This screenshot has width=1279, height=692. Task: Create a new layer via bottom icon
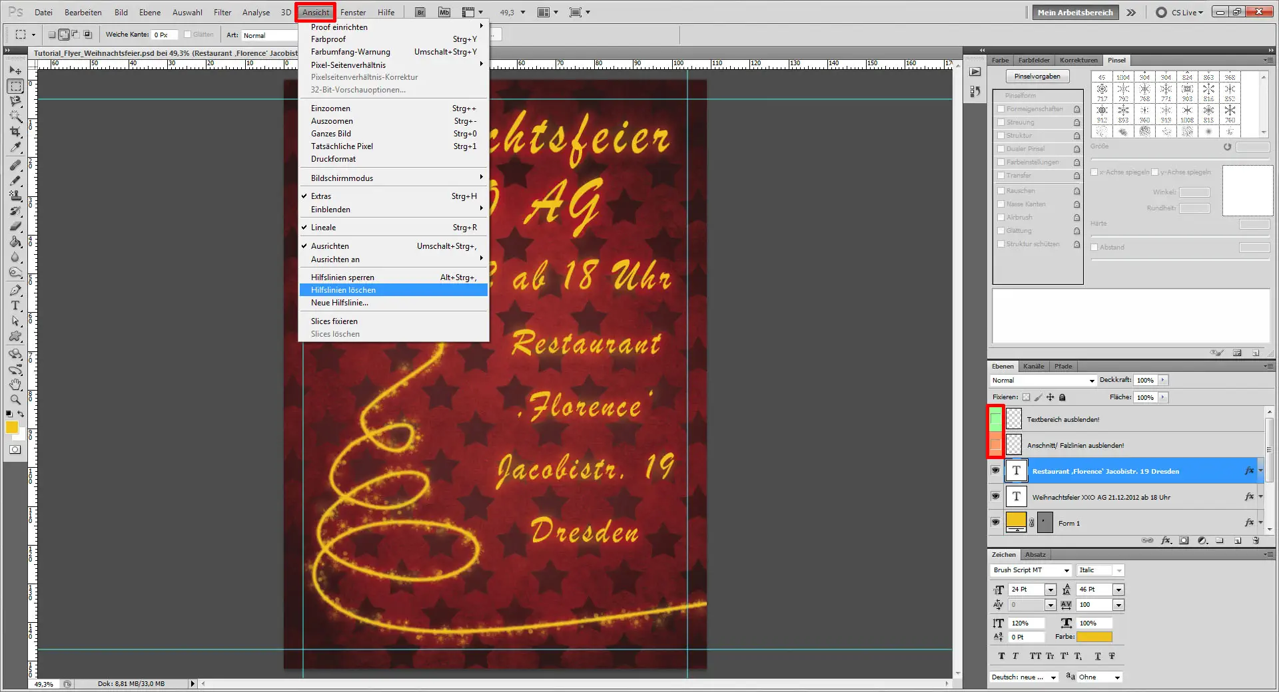pos(1238,540)
